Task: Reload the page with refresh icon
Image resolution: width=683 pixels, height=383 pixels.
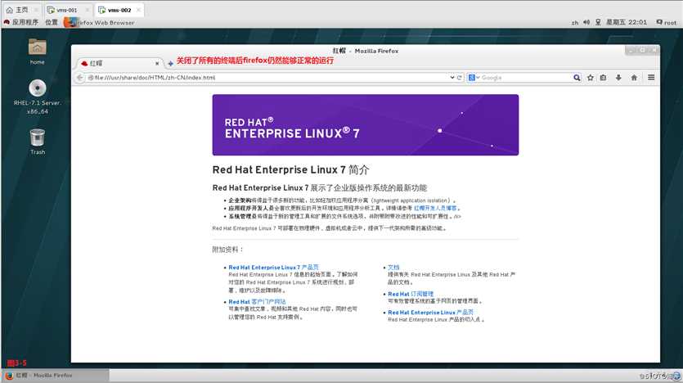Action: click(x=459, y=78)
